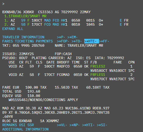Screen dimensions: 143x132
Task: Click the >*NP· notepad link
Action: pyautogui.click(x=75, y=125)
